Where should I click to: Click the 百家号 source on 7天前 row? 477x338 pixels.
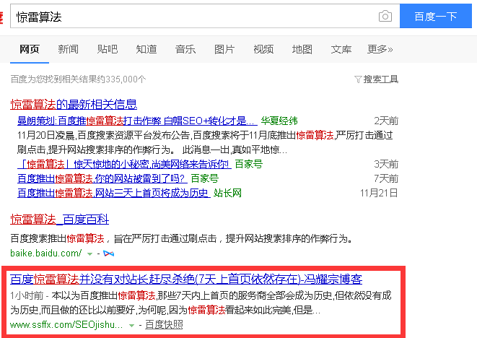(x=205, y=178)
